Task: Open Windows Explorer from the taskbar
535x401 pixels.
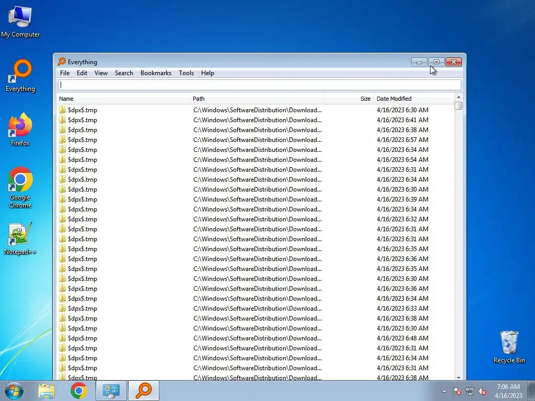Action: coord(46,391)
